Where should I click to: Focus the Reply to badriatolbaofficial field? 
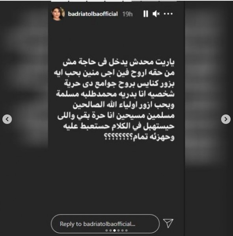click(x=105, y=224)
